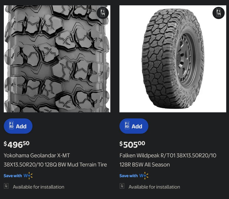Image resolution: width=229 pixels, height=199 pixels.
Task: Open the Yokohama Geolandar X-MT product title link
Action: tap(55, 160)
